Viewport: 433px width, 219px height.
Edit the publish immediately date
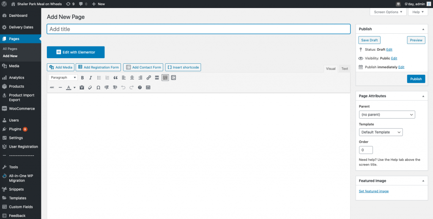pos(401,67)
